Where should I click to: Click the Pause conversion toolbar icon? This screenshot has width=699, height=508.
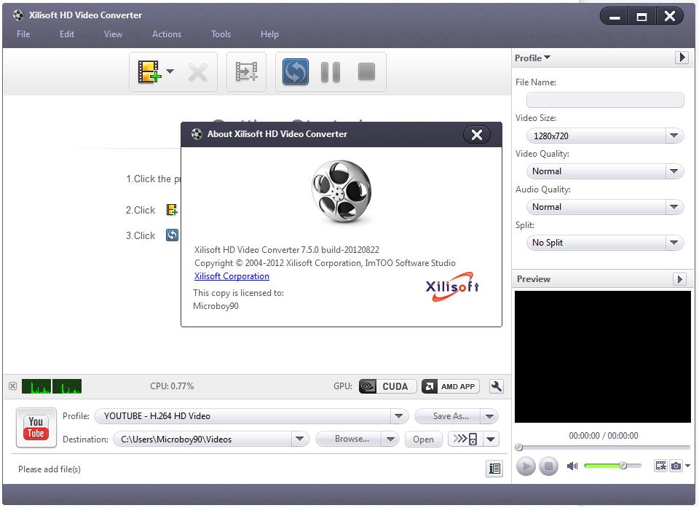coord(331,72)
